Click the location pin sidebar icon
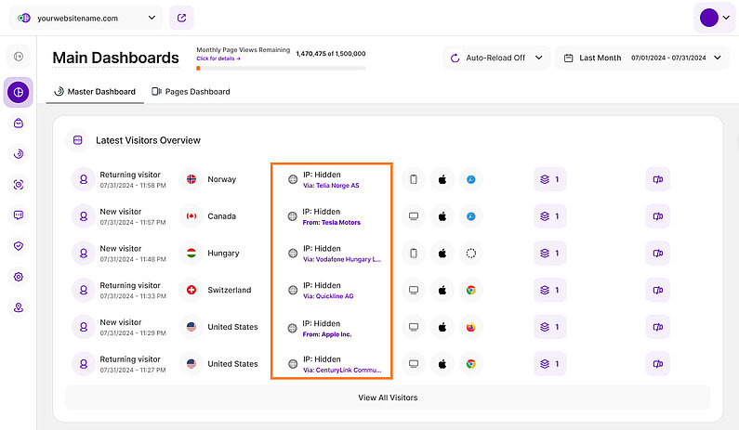Viewport: 739px width, 430px height. coord(19,307)
